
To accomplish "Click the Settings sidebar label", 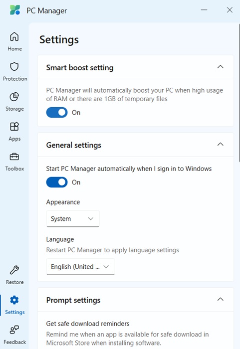I will coord(14,312).
